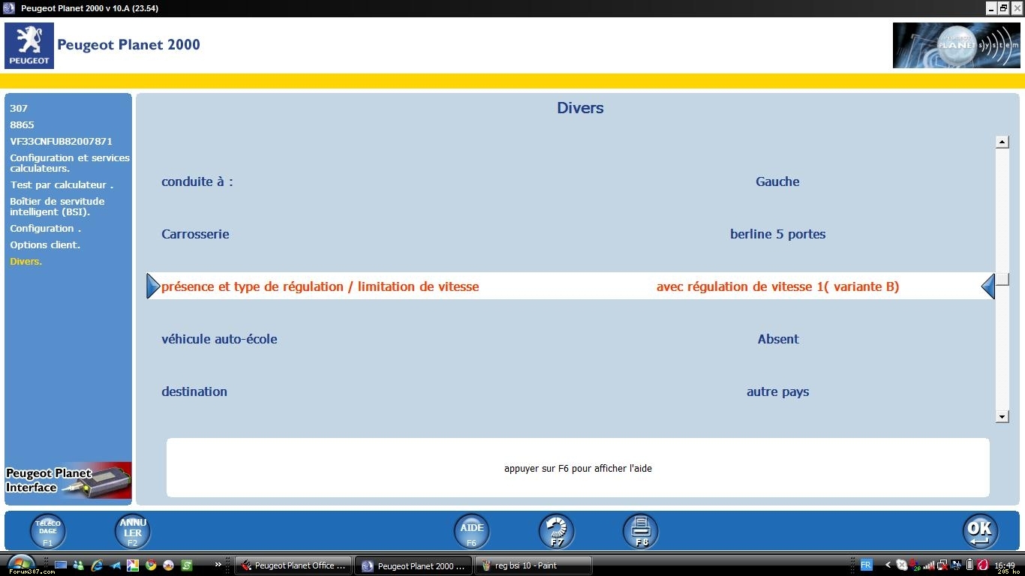
Task: Click the F6 help hint text box
Action: tap(578, 468)
